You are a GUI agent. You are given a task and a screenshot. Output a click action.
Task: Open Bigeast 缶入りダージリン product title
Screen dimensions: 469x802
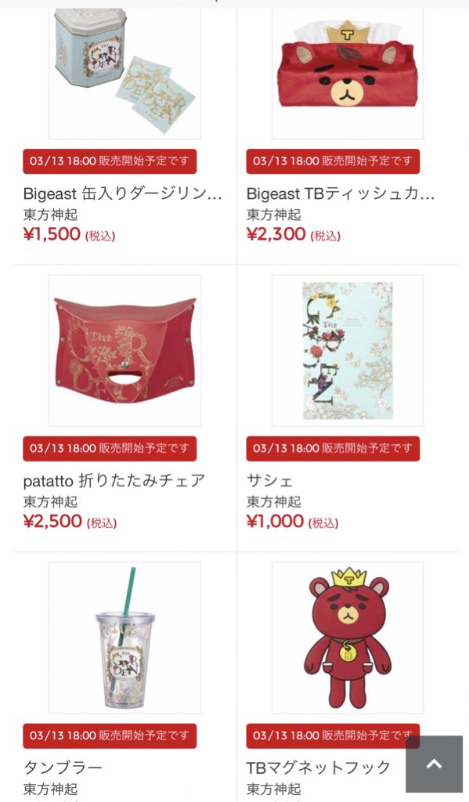click(123, 194)
